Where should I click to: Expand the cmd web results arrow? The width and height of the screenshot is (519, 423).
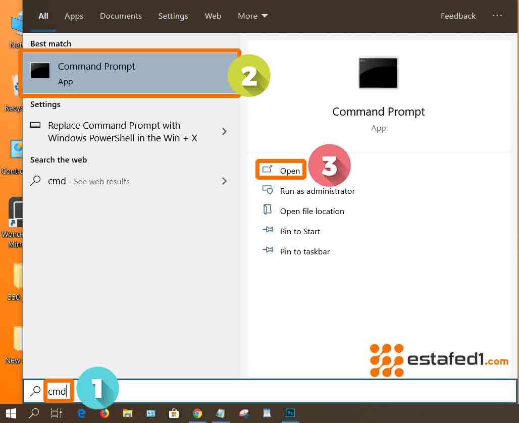[225, 181]
